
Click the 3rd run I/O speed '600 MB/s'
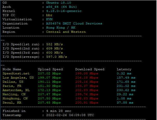pyautogui.click(x=54, y=53)
